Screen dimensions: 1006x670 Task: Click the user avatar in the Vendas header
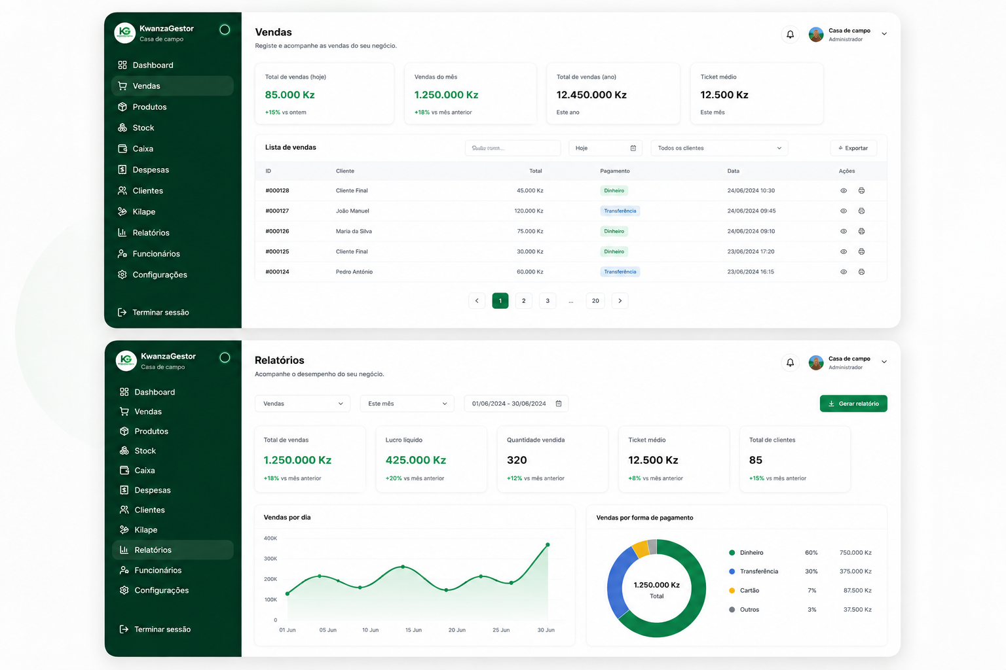[816, 35]
